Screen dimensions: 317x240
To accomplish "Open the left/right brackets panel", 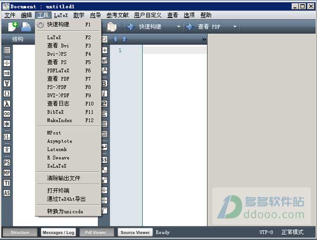I will (7, 137).
